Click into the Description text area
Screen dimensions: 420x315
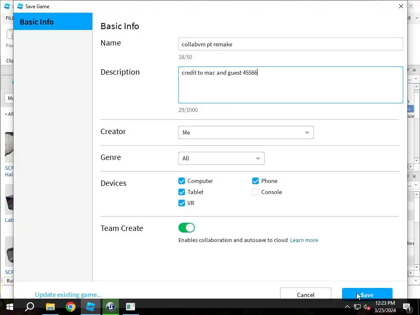[291, 85]
